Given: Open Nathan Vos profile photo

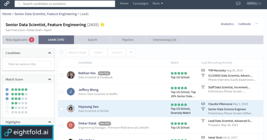Looking at the screenshot, I should [x=71, y=75].
